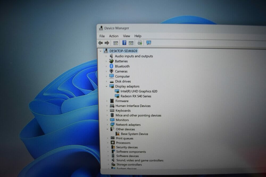Click the Display adaptors category icon

click(x=112, y=86)
